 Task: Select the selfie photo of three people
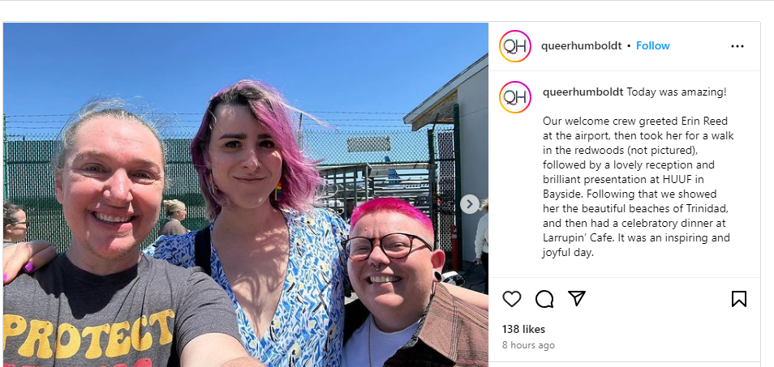pyautogui.click(x=246, y=194)
